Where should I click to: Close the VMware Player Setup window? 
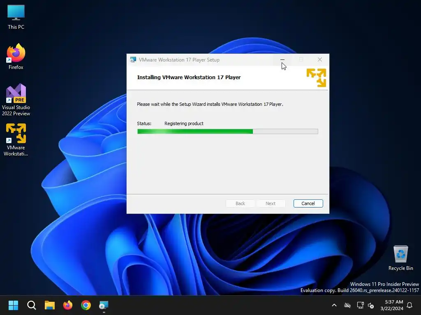pyautogui.click(x=319, y=59)
